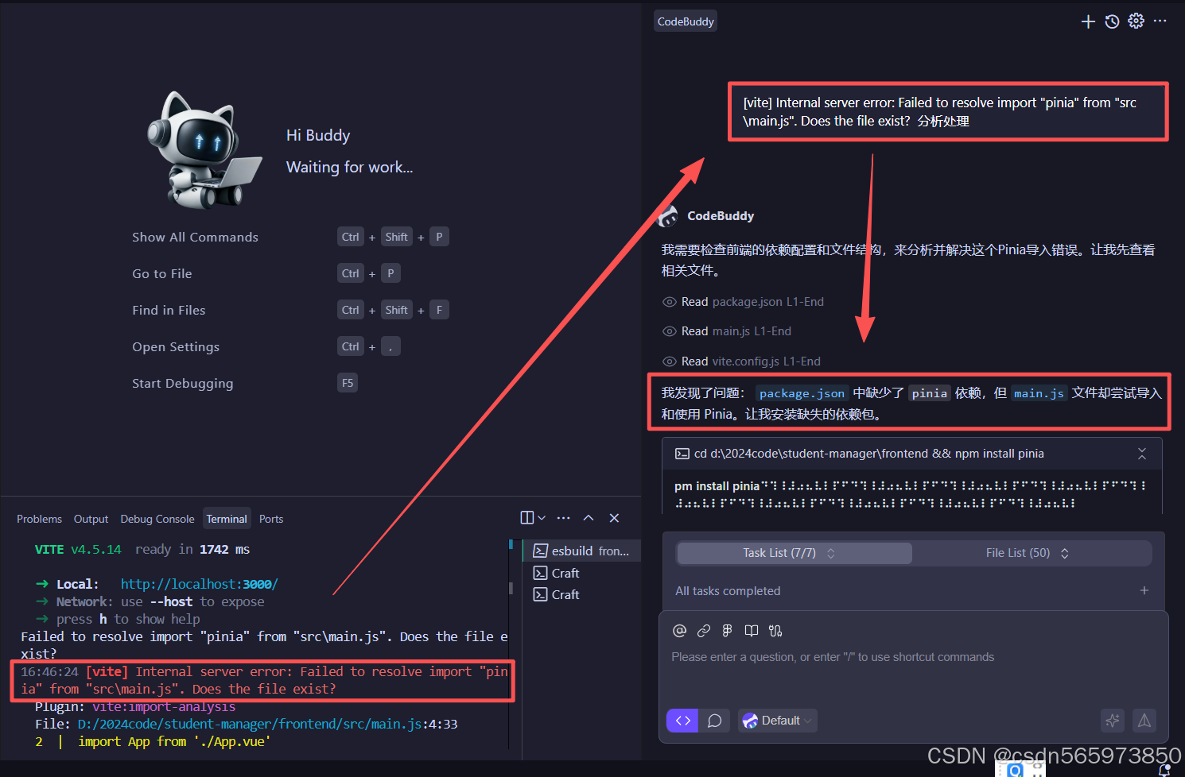Click the terminal vertical scrollbar

[511, 588]
